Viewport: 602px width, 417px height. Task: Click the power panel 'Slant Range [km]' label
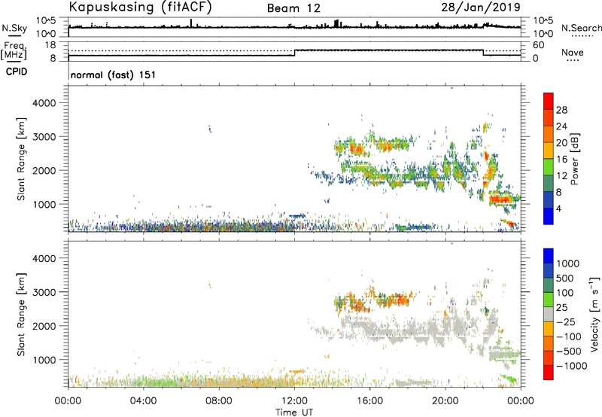[21, 159]
